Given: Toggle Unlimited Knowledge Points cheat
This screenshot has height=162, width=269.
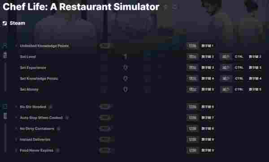Looking at the screenshot, I should tap(106, 46).
